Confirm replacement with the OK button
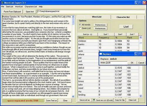The width and height of the screenshot is (147, 106). 132,63
